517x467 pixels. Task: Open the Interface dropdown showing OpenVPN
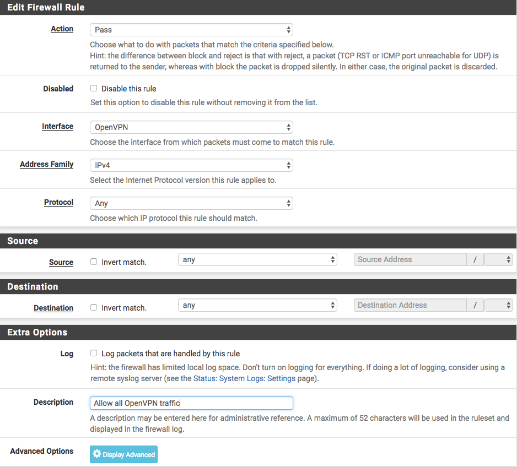coord(191,127)
